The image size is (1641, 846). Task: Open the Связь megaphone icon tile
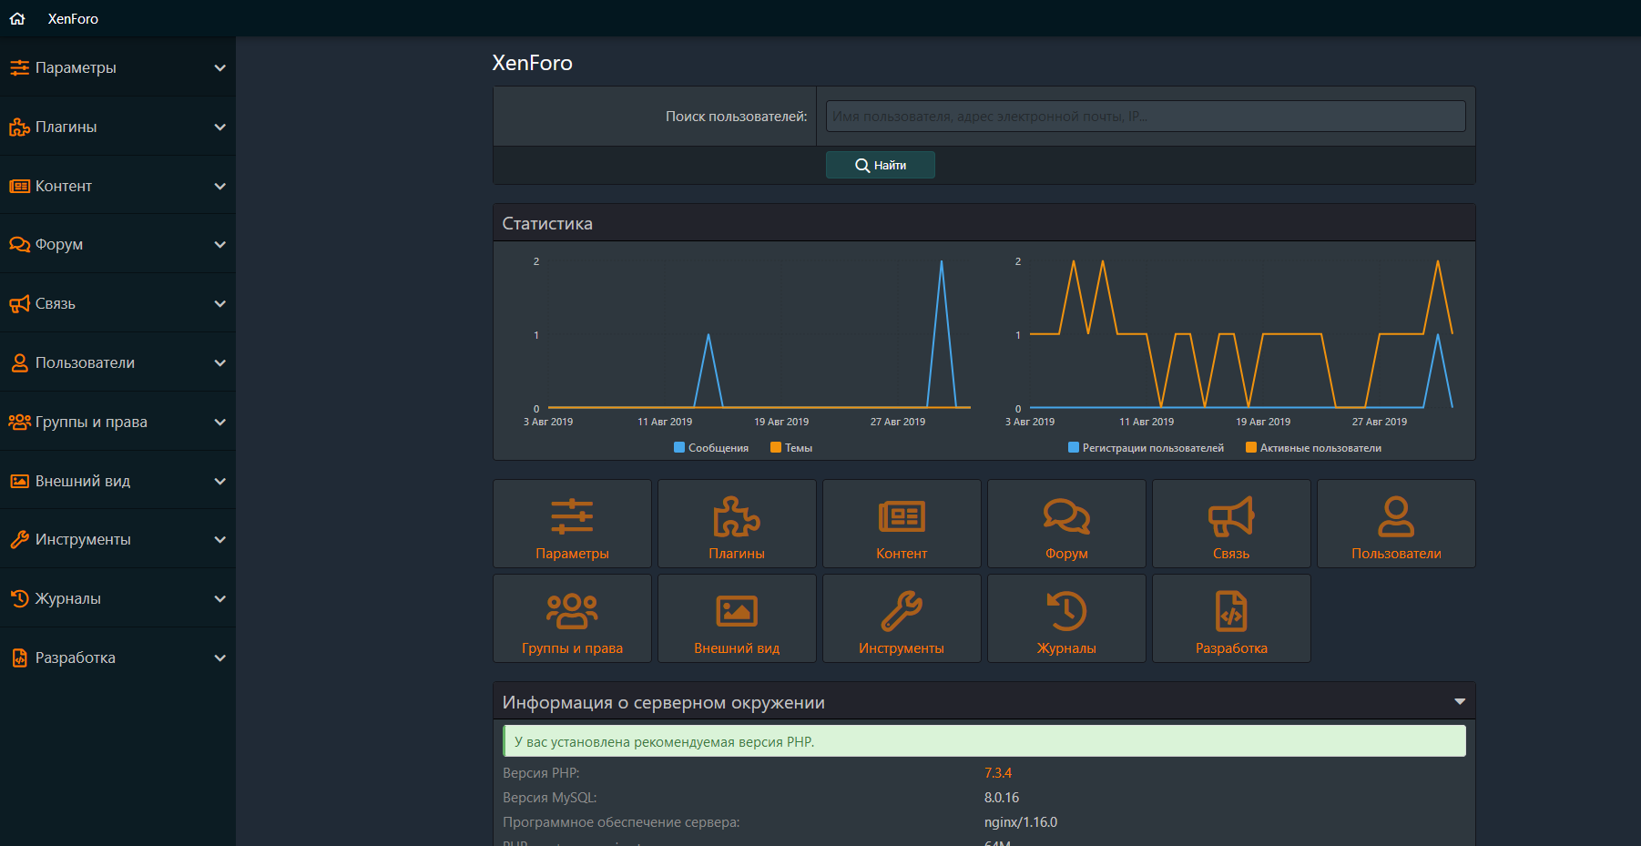click(1231, 525)
